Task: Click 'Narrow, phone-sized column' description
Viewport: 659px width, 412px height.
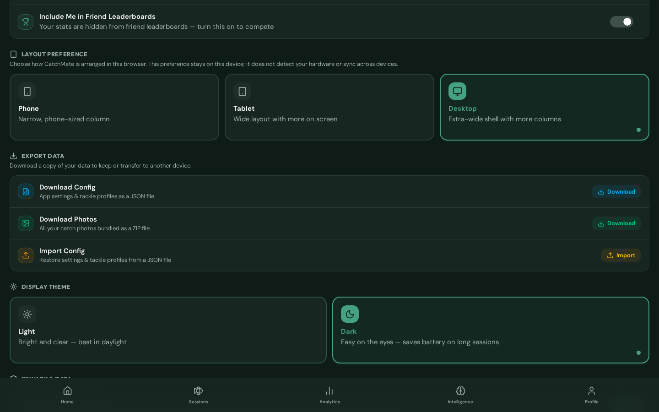Action: pyautogui.click(x=64, y=119)
